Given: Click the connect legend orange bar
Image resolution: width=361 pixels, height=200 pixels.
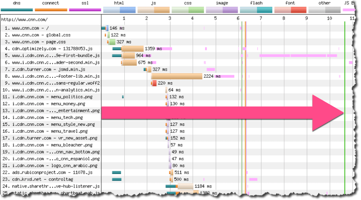Looking at the screenshot, I should pos(50,10).
